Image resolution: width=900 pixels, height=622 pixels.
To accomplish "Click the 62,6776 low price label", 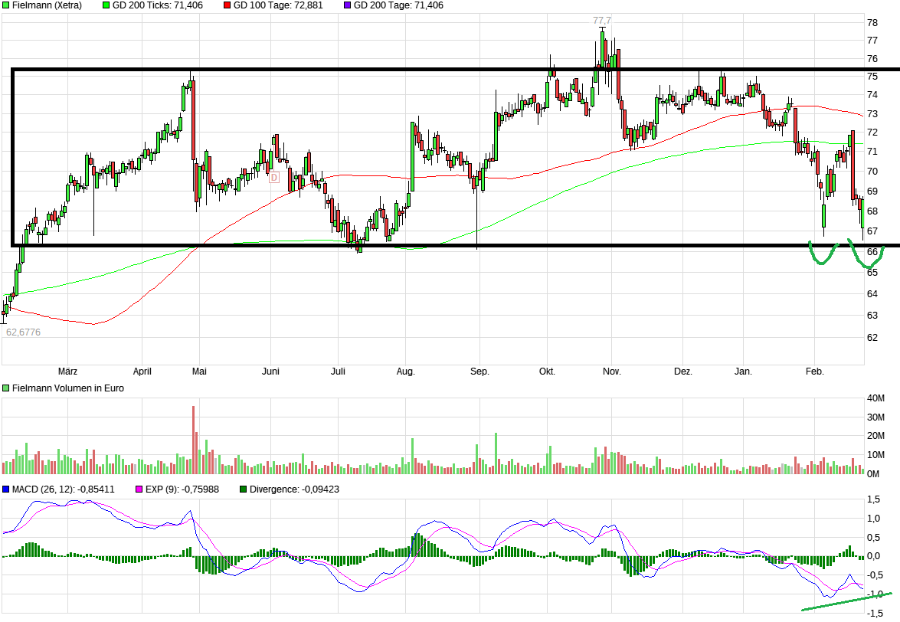I will click(x=23, y=332).
